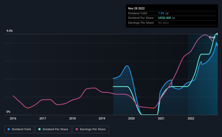This screenshot has width=222, height=137.
Task: Click the Dividend Yield end-point marker
Action: coord(217,45)
